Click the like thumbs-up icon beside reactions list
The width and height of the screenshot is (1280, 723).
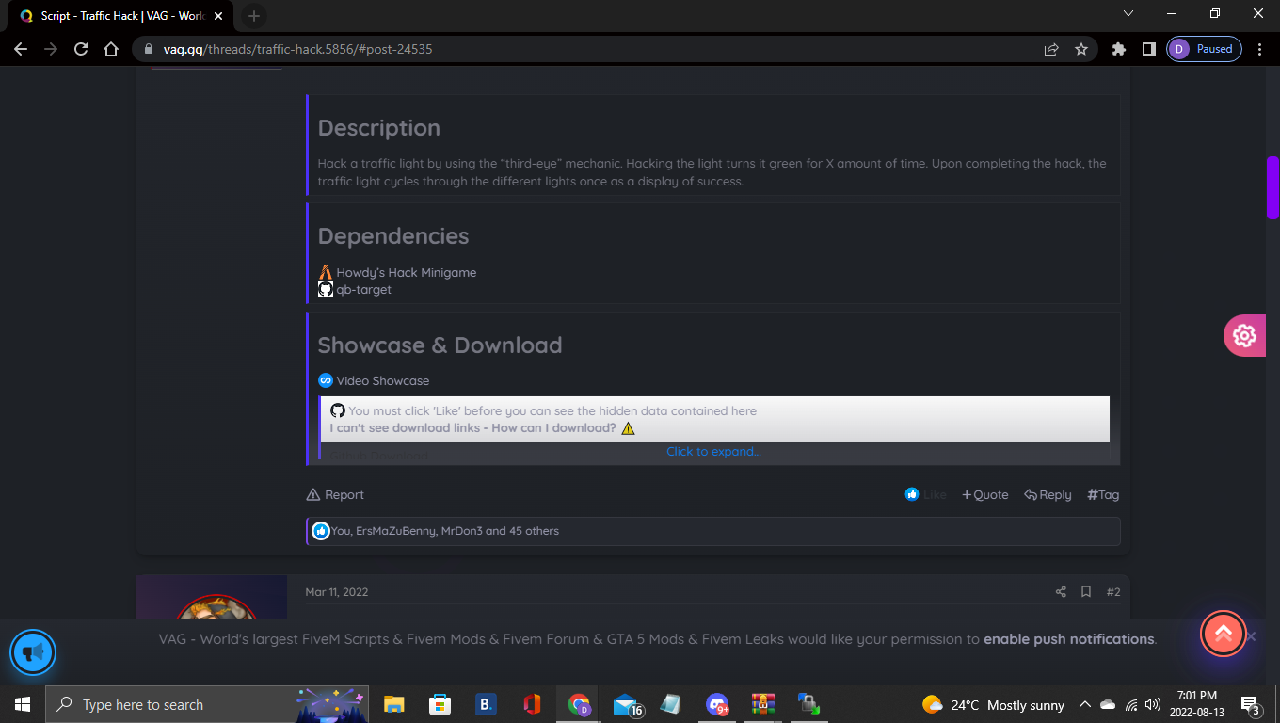coord(321,531)
